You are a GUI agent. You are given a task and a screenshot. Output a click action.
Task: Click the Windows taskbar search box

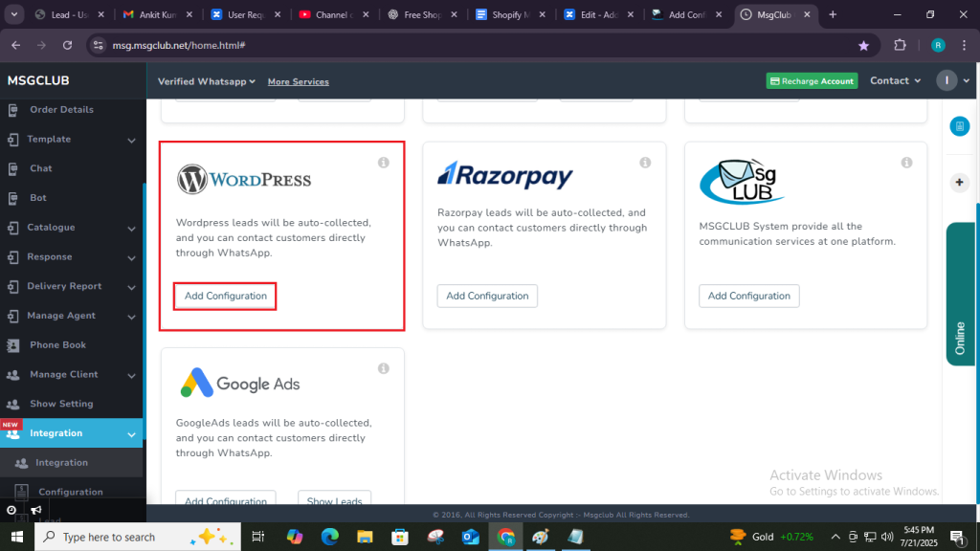(138, 537)
